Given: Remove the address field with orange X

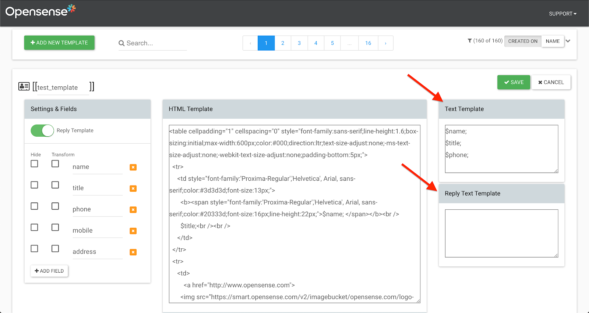Looking at the screenshot, I should click(x=133, y=252).
